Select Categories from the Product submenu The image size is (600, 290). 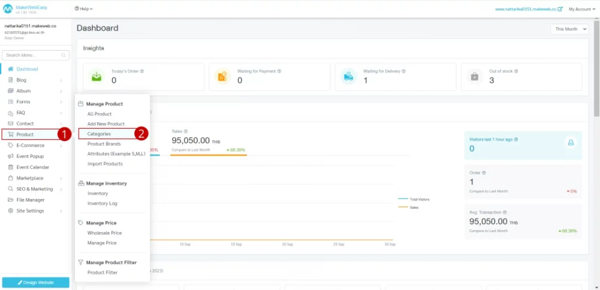99,134
